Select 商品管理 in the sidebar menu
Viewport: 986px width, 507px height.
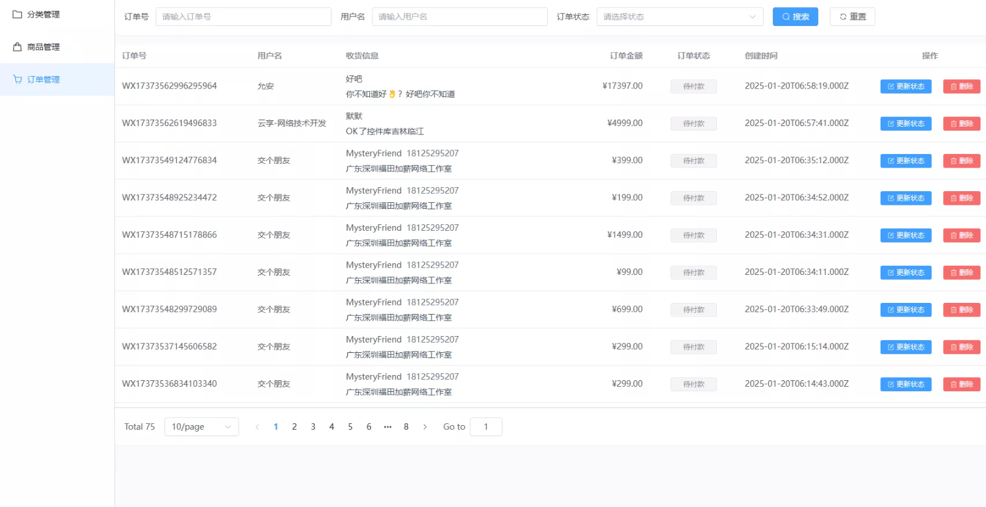click(x=42, y=46)
